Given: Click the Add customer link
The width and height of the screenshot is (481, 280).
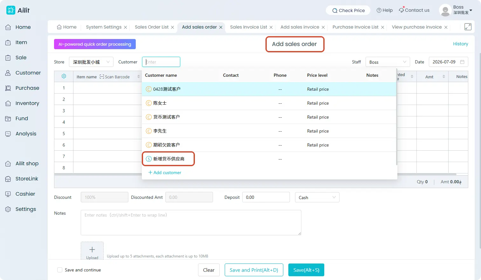Looking at the screenshot, I should pos(165,173).
